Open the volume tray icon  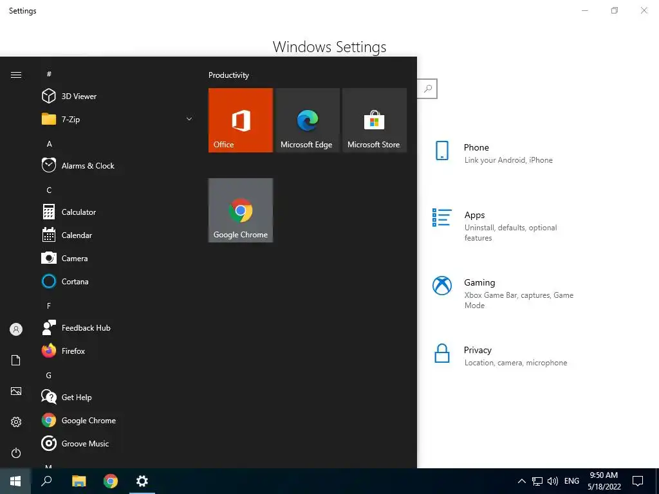[553, 481]
